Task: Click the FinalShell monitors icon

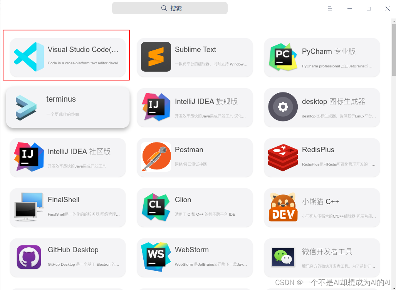Action: pos(29,207)
